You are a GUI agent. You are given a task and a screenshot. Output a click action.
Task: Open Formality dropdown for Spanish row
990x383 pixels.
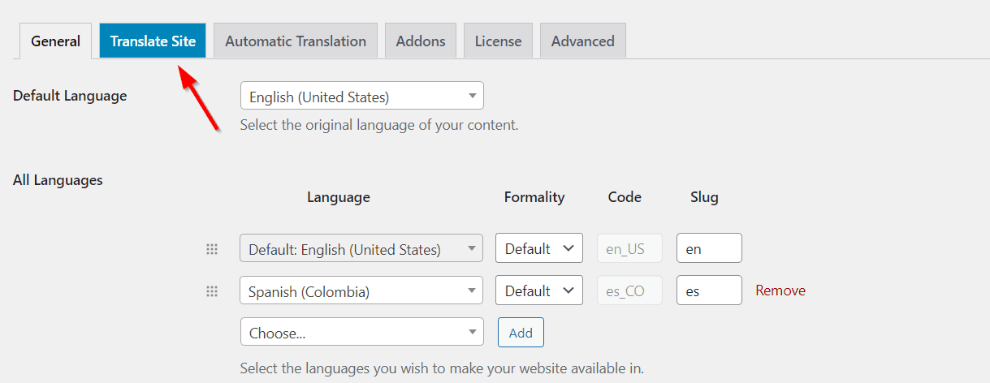click(539, 290)
